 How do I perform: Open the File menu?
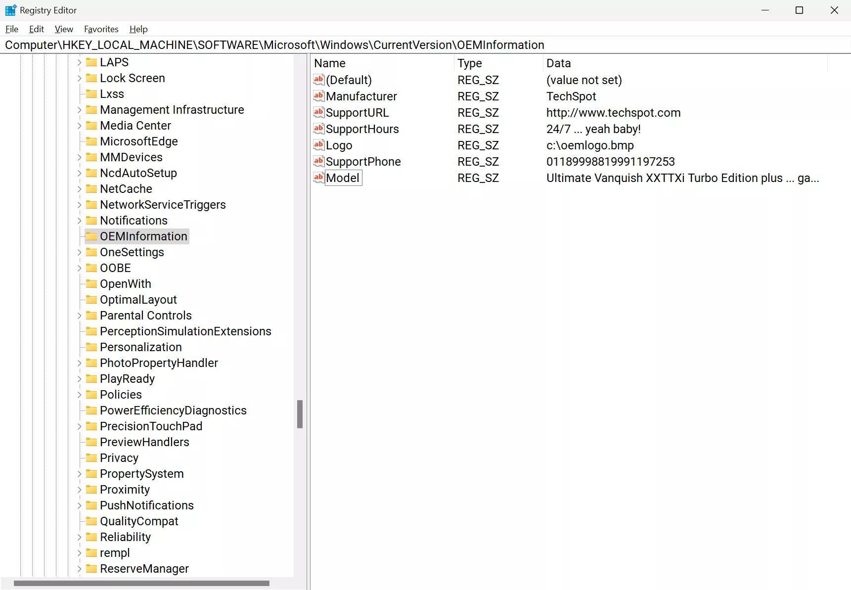(12, 29)
